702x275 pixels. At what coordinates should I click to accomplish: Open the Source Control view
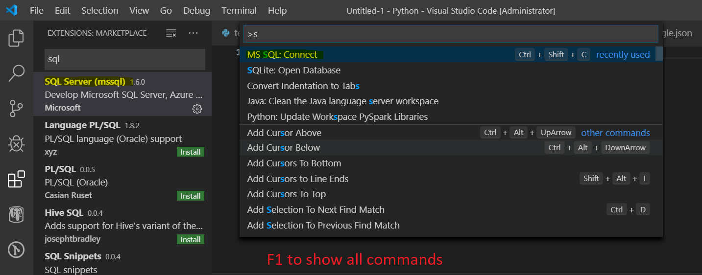click(16, 109)
